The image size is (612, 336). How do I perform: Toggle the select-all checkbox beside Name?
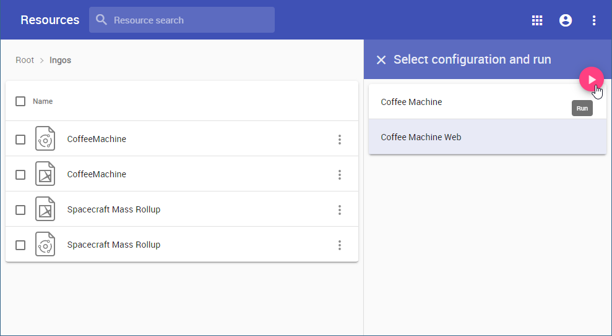click(20, 101)
